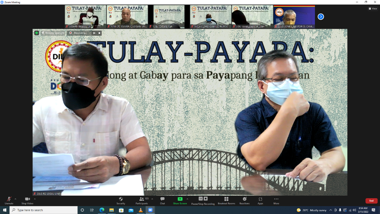Unmute the microphone
Screen dimensions: 380x214
[x=9, y=200]
